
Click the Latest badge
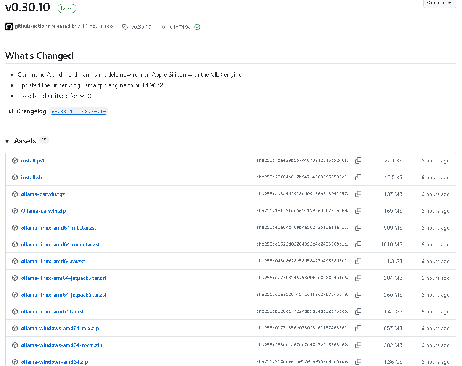point(67,8)
